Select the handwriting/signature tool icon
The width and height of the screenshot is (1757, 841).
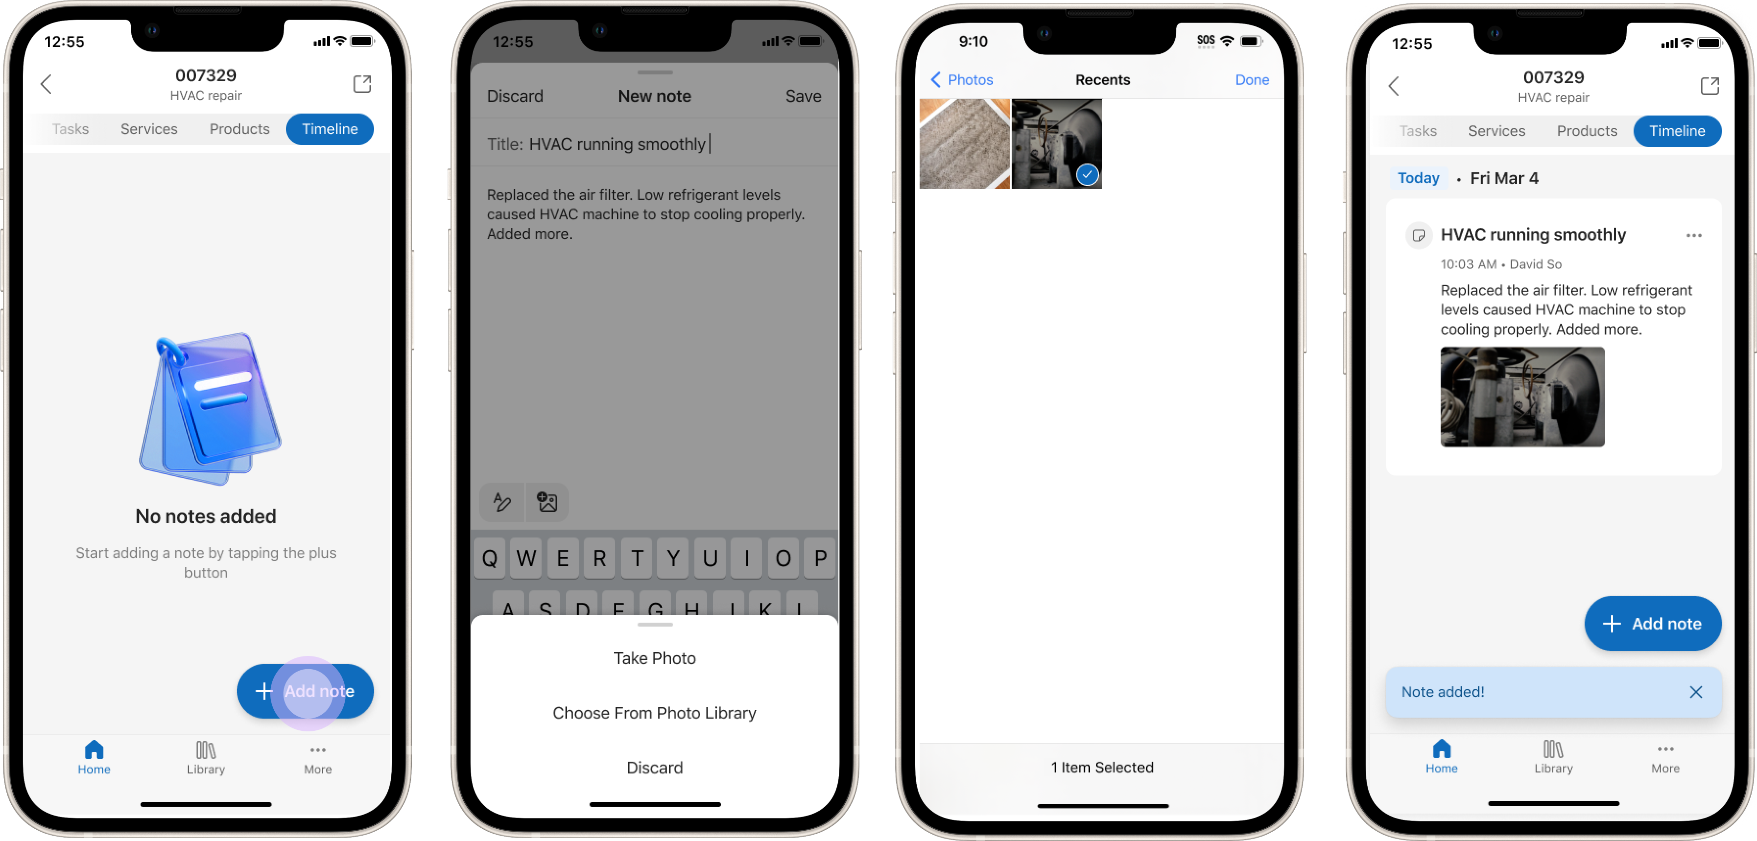[x=503, y=502]
